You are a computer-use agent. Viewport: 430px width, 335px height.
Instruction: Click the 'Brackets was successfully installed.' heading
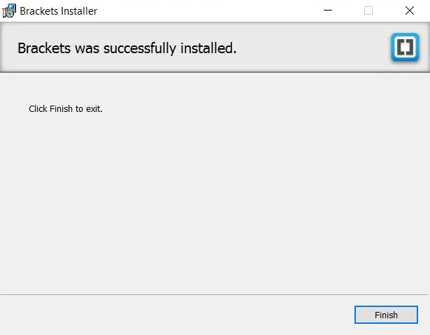[127, 48]
